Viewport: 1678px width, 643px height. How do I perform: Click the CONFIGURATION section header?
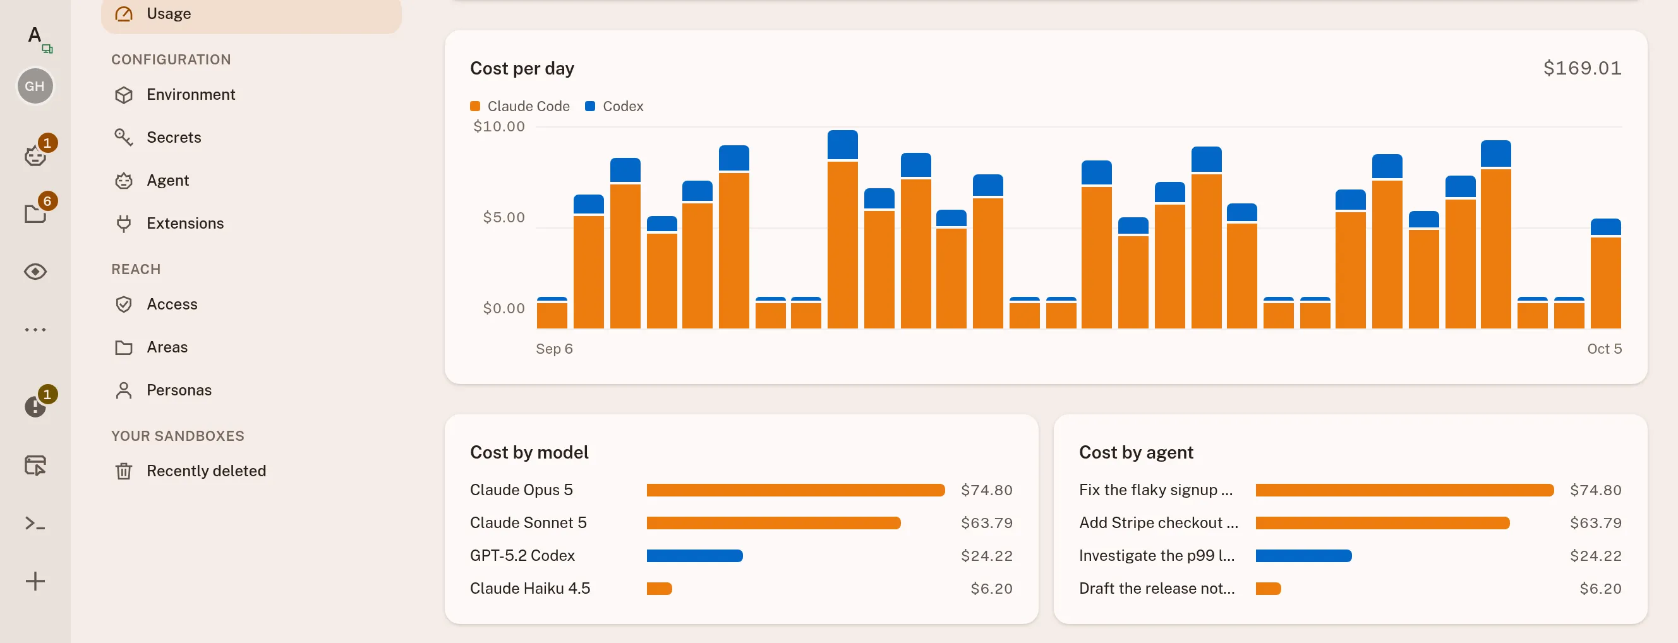point(171,59)
